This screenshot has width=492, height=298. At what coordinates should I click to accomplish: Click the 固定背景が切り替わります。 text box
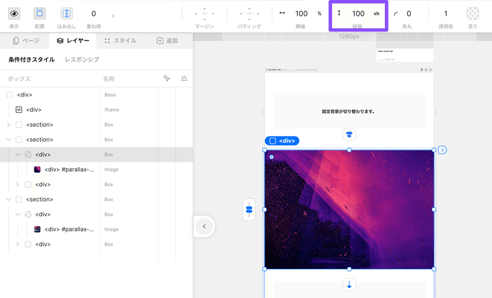tap(349, 112)
